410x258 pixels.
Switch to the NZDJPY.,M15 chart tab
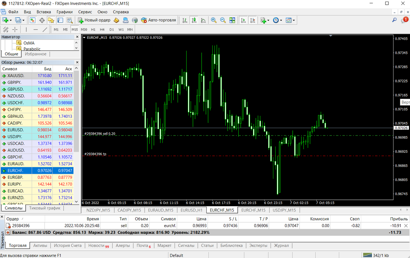(98, 210)
